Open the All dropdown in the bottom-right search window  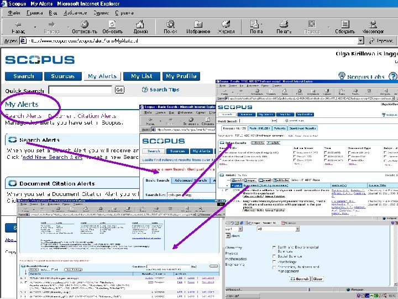pos(297,229)
